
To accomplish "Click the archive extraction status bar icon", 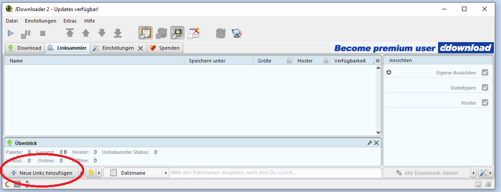I will point(488,184).
